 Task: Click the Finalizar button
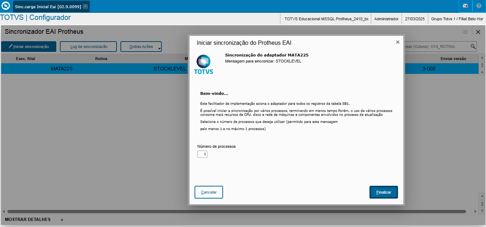click(384, 192)
